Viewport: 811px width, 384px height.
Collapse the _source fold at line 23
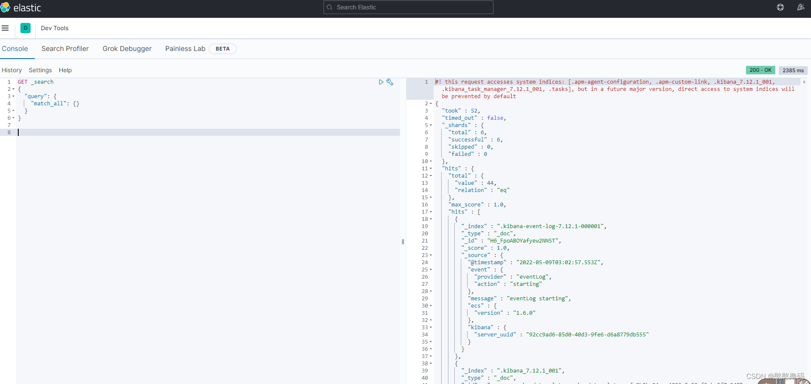(431, 255)
